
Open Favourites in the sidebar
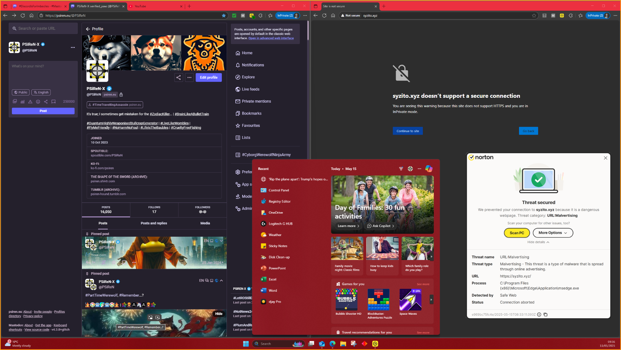pyautogui.click(x=248, y=126)
